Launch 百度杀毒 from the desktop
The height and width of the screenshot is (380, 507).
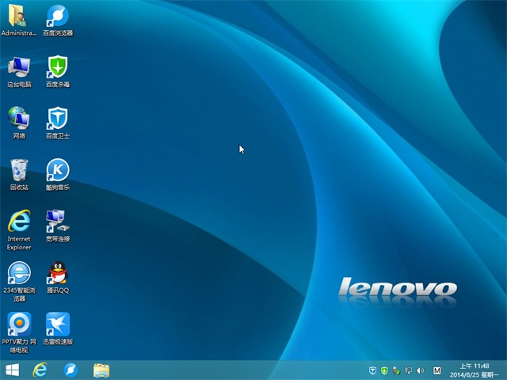click(57, 66)
